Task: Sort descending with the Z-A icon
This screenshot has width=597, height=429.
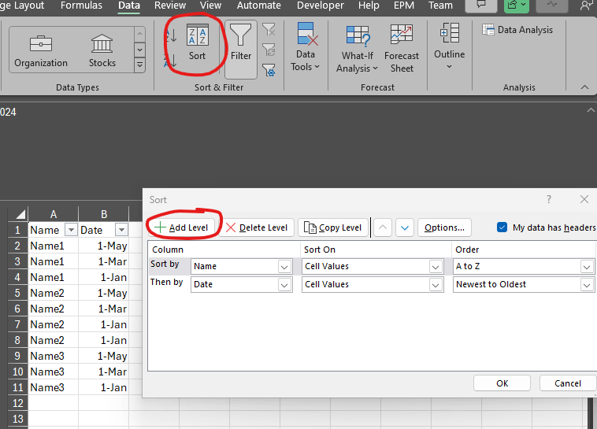Action: tap(171, 61)
